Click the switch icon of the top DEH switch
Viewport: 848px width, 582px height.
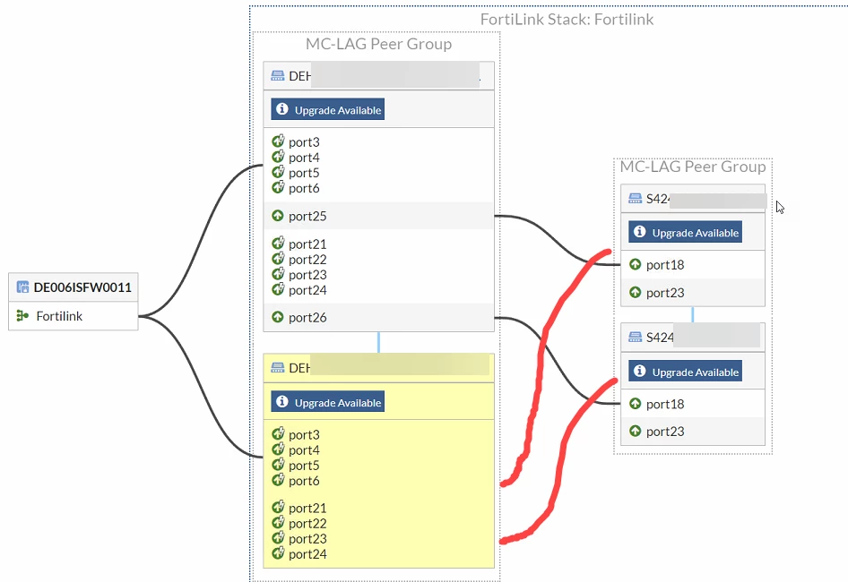coord(278,75)
